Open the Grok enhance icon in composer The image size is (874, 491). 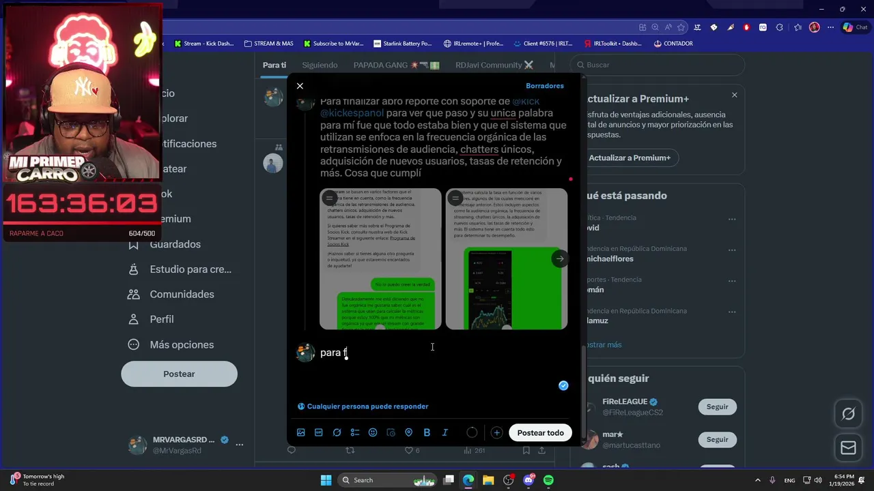click(x=337, y=432)
